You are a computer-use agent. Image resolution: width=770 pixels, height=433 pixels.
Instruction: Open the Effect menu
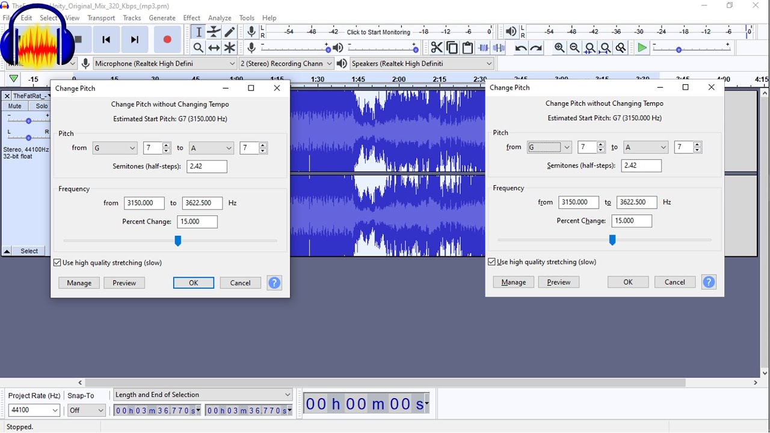click(192, 17)
